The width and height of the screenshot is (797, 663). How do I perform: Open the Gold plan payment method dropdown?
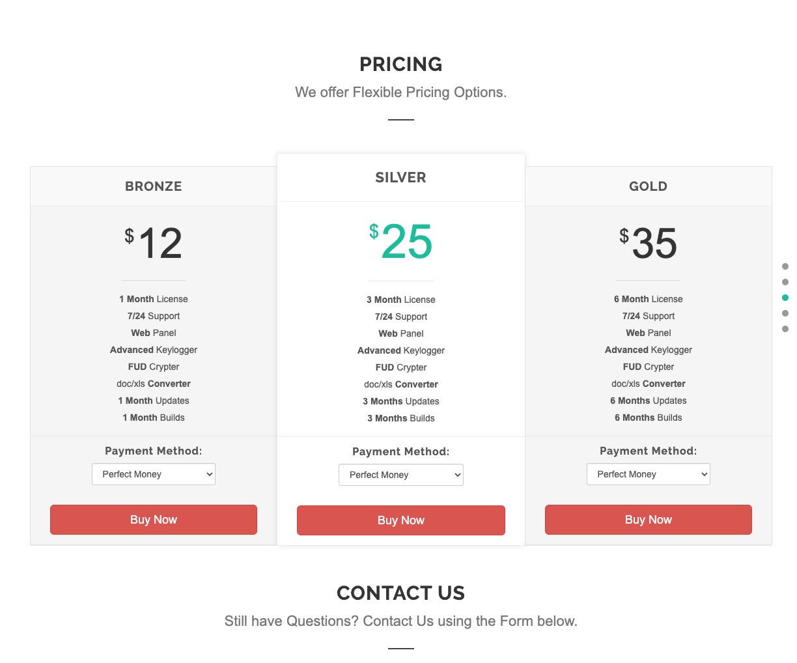click(649, 474)
